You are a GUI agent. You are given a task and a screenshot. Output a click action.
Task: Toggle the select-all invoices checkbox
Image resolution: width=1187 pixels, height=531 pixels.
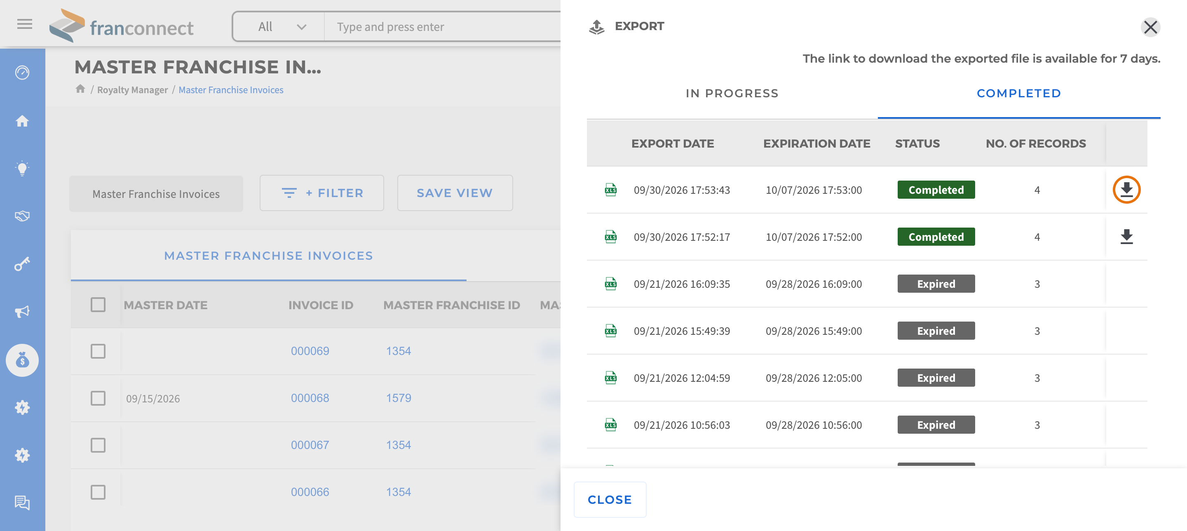click(x=98, y=305)
